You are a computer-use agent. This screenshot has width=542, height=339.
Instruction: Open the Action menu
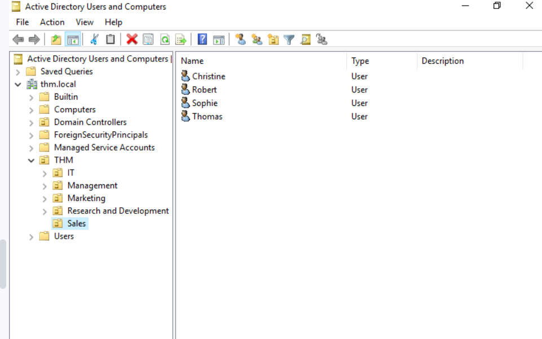click(x=52, y=22)
